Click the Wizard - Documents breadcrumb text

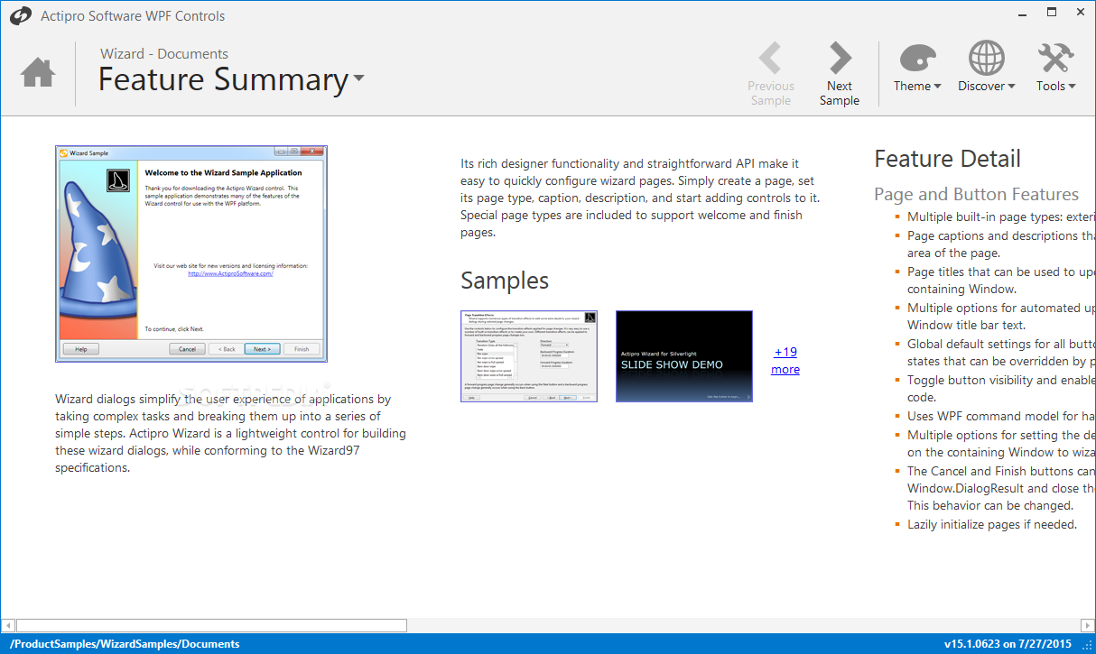(164, 53)
